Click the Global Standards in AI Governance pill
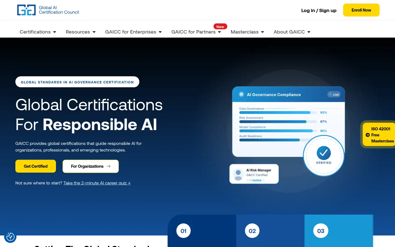395x247 pixels. click(77, 82)
